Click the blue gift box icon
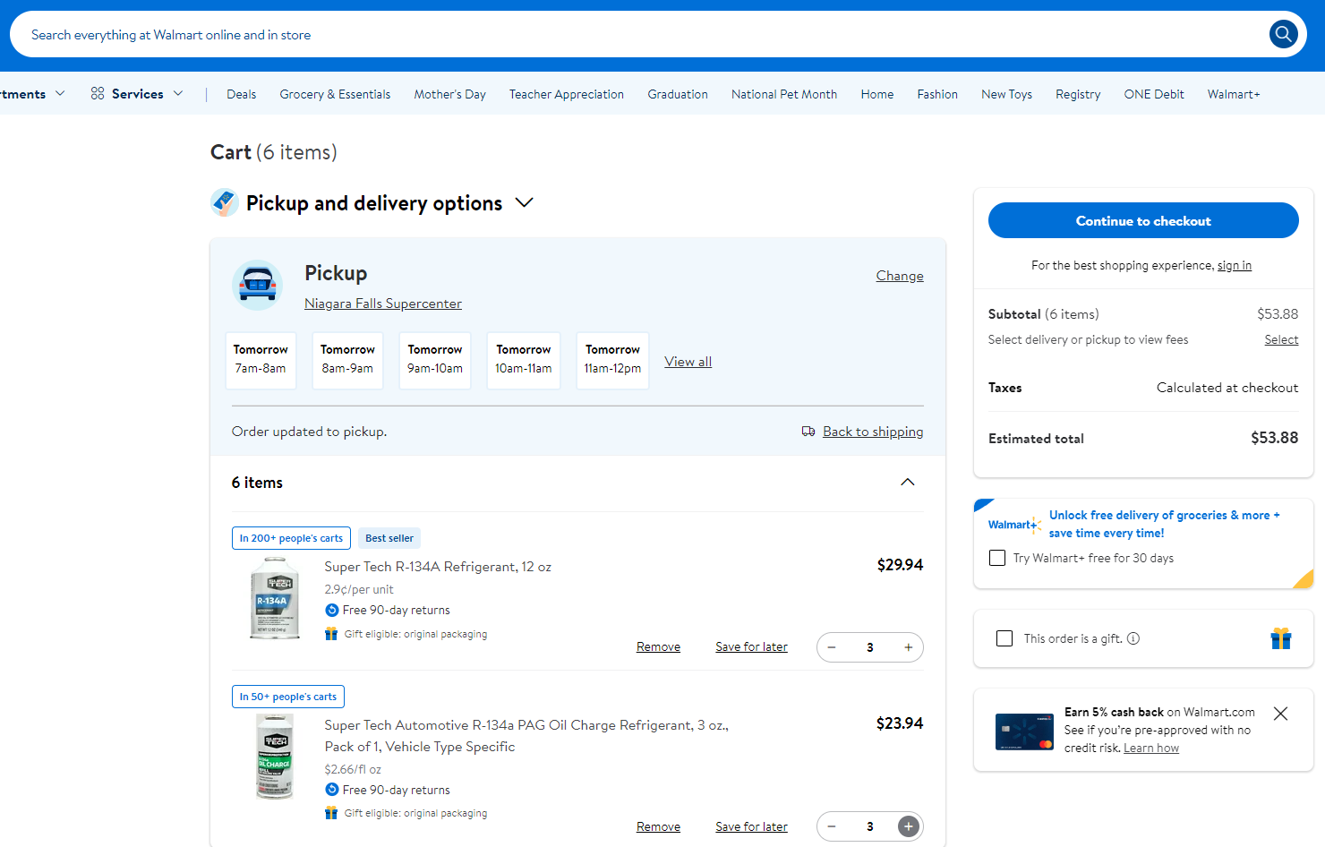1325x847 pixels. [1281, 638]
